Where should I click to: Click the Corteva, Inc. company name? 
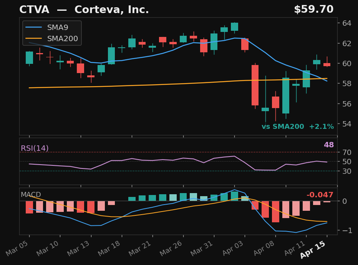pyautogui.click(x=112, y=10)
